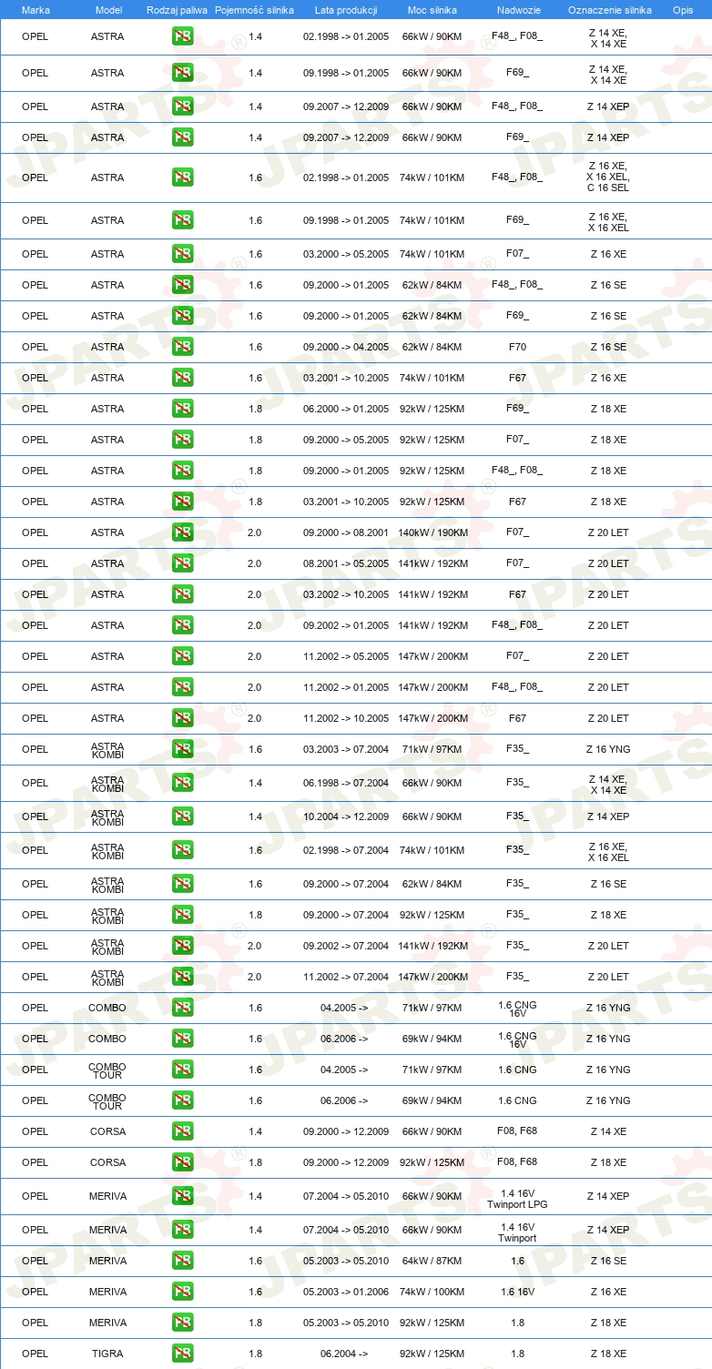Click the Lata produkcji column header
Screen dimensions: 712x1369
click(x=346, y=10)
